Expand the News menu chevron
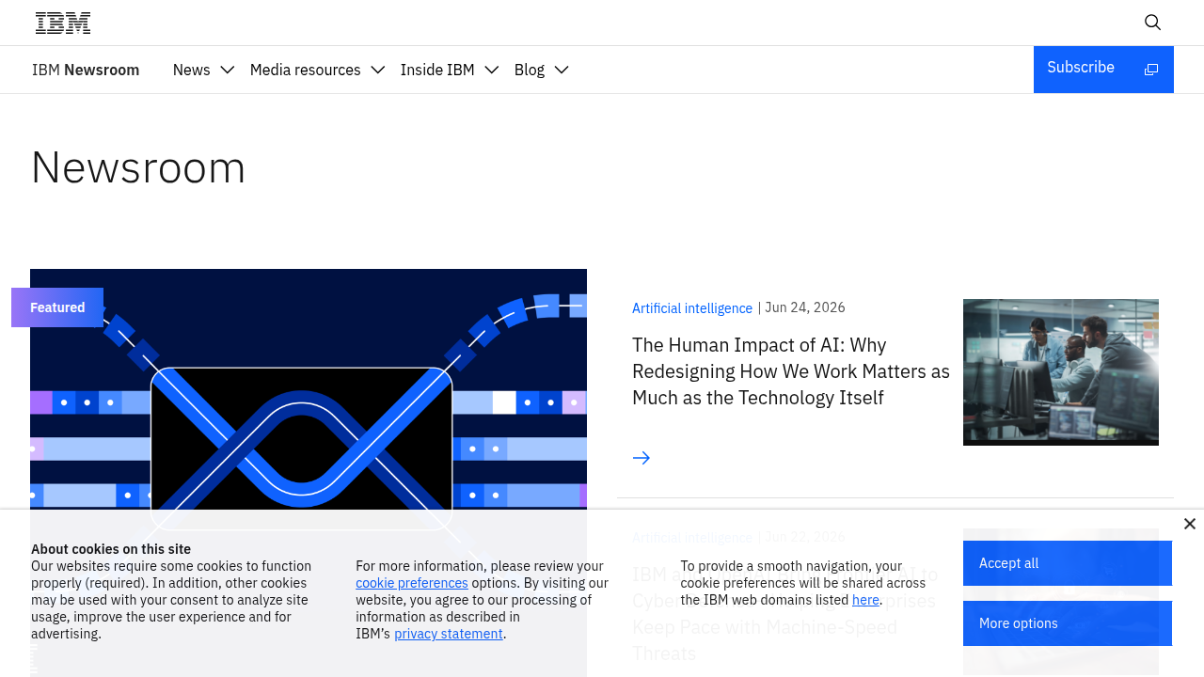The height and width of the screenshot is (677, 1204). 227,70
